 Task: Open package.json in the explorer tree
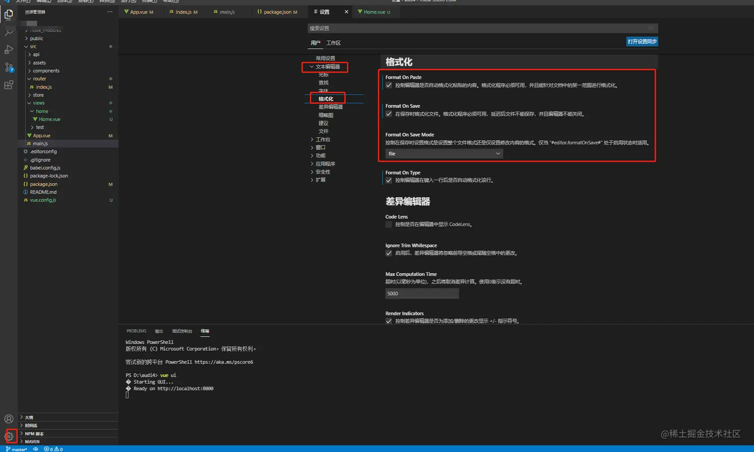click(43, 184)
